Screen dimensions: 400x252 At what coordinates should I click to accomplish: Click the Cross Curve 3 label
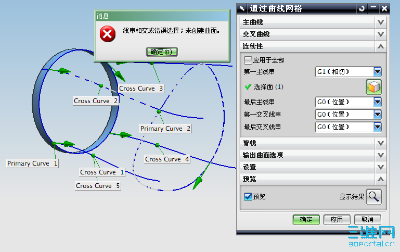(x=141, y=89)
